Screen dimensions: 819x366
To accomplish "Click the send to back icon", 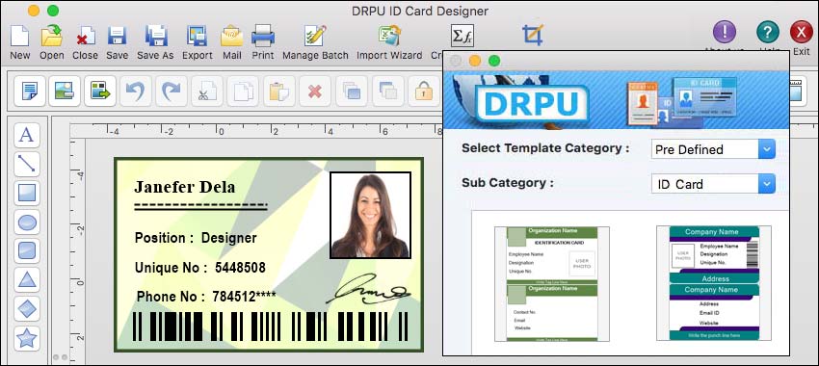I will click(x=388, y=91).
